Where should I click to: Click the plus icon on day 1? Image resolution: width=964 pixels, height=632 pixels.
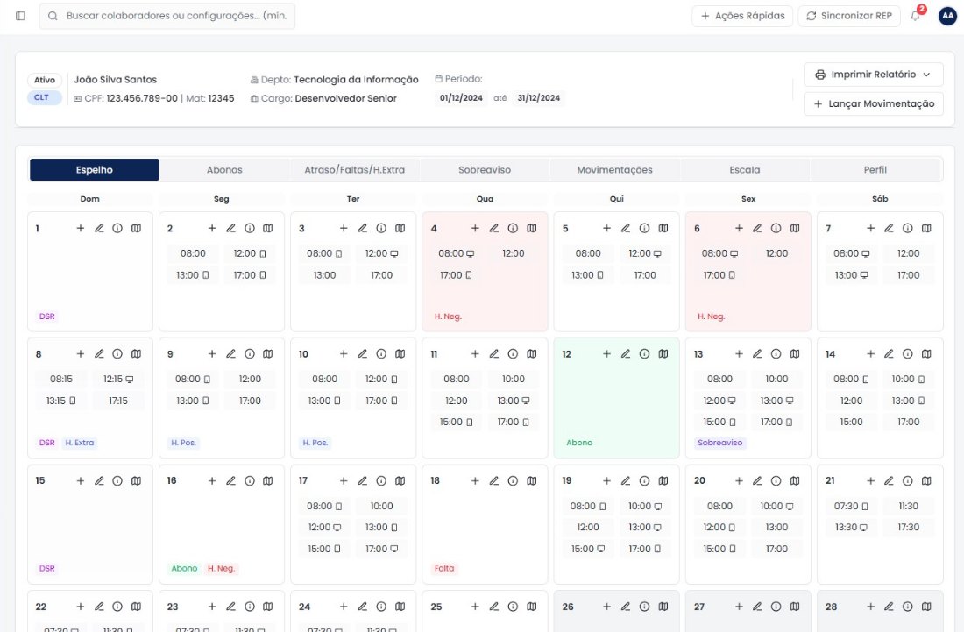click(81, 228)
